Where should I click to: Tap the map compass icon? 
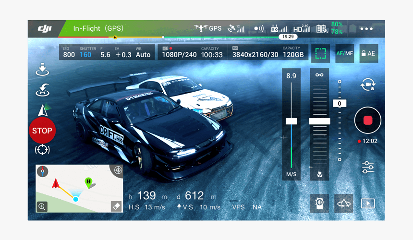point(42,171)
